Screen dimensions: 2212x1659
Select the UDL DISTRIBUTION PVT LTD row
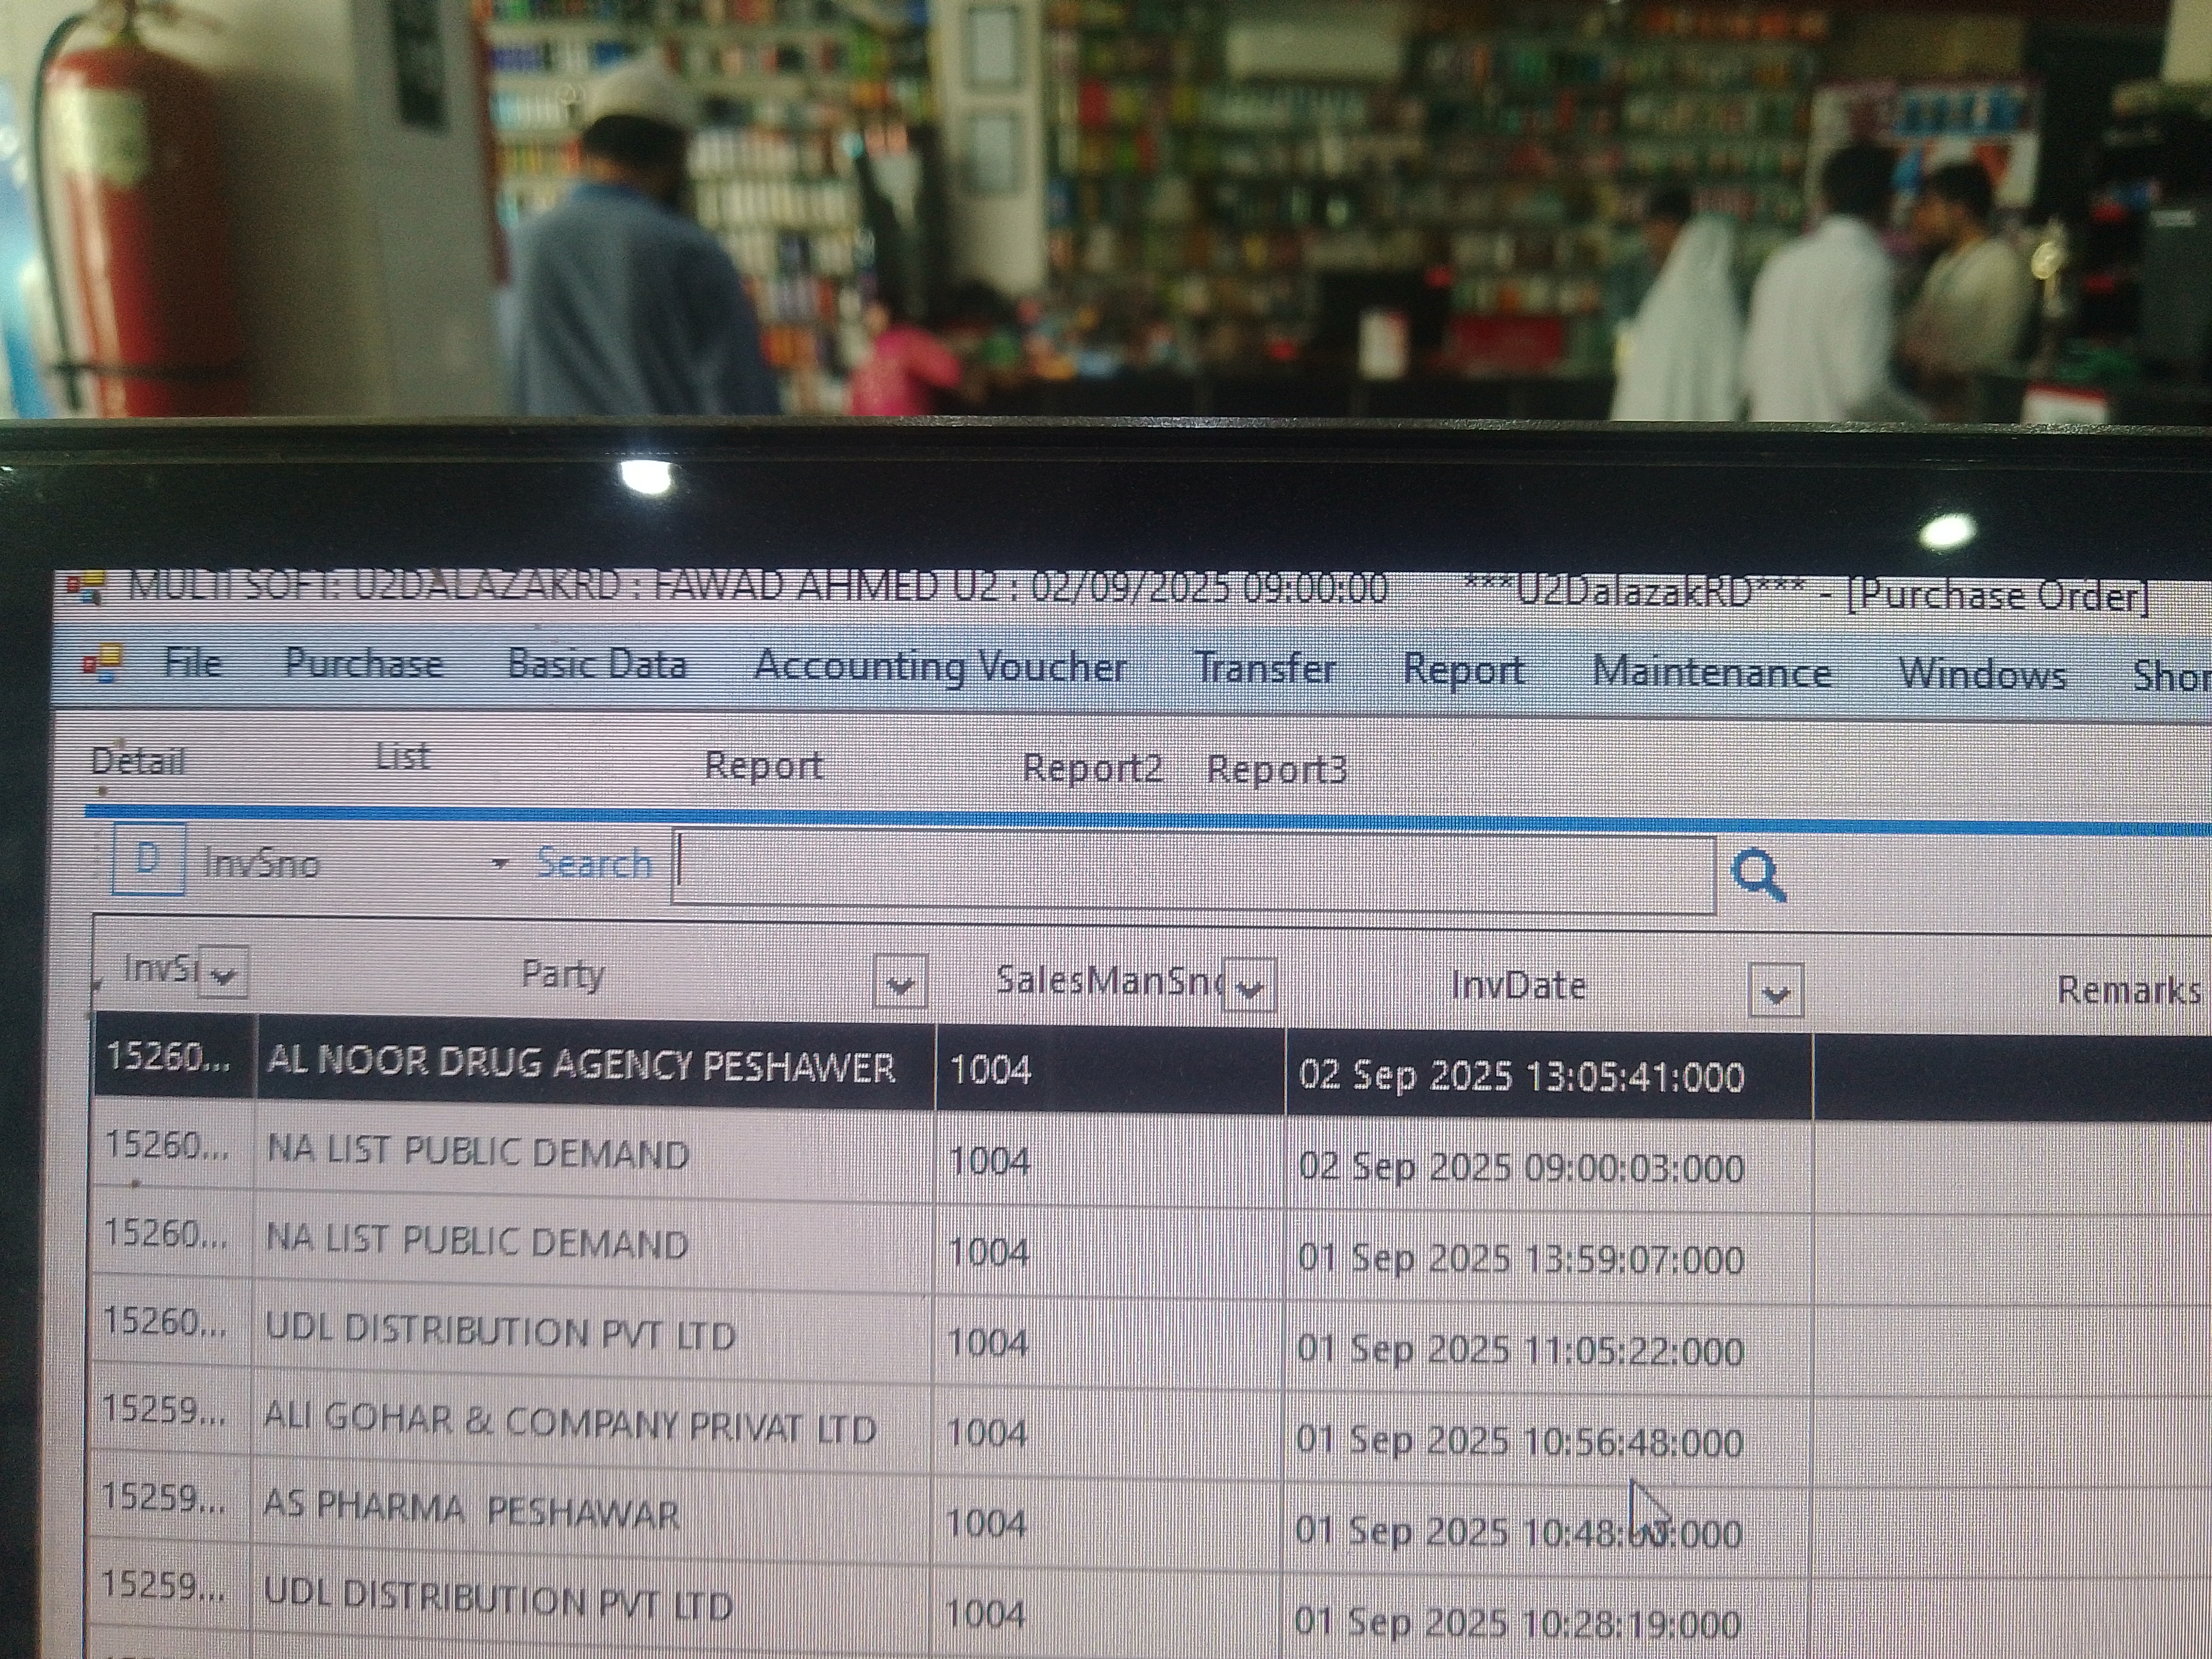tap(500, 1332)
